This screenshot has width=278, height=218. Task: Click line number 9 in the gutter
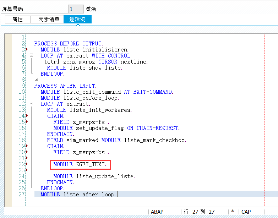pyautogui.click(x=23, y=86)
